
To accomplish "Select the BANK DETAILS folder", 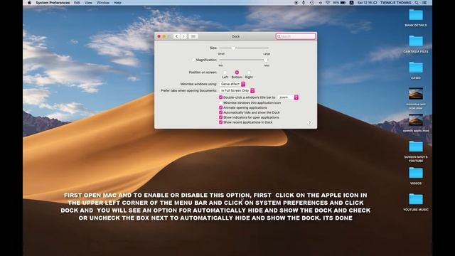I will (416, 15).
